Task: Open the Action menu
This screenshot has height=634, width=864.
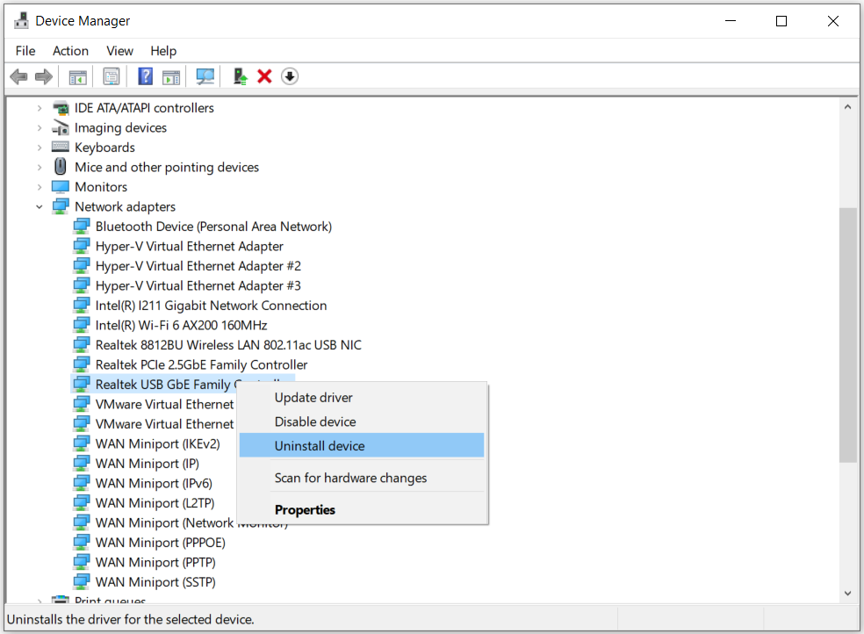Action: click(x=70, y=51)
